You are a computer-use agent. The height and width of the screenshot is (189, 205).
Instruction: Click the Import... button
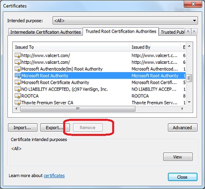(23, 128)
